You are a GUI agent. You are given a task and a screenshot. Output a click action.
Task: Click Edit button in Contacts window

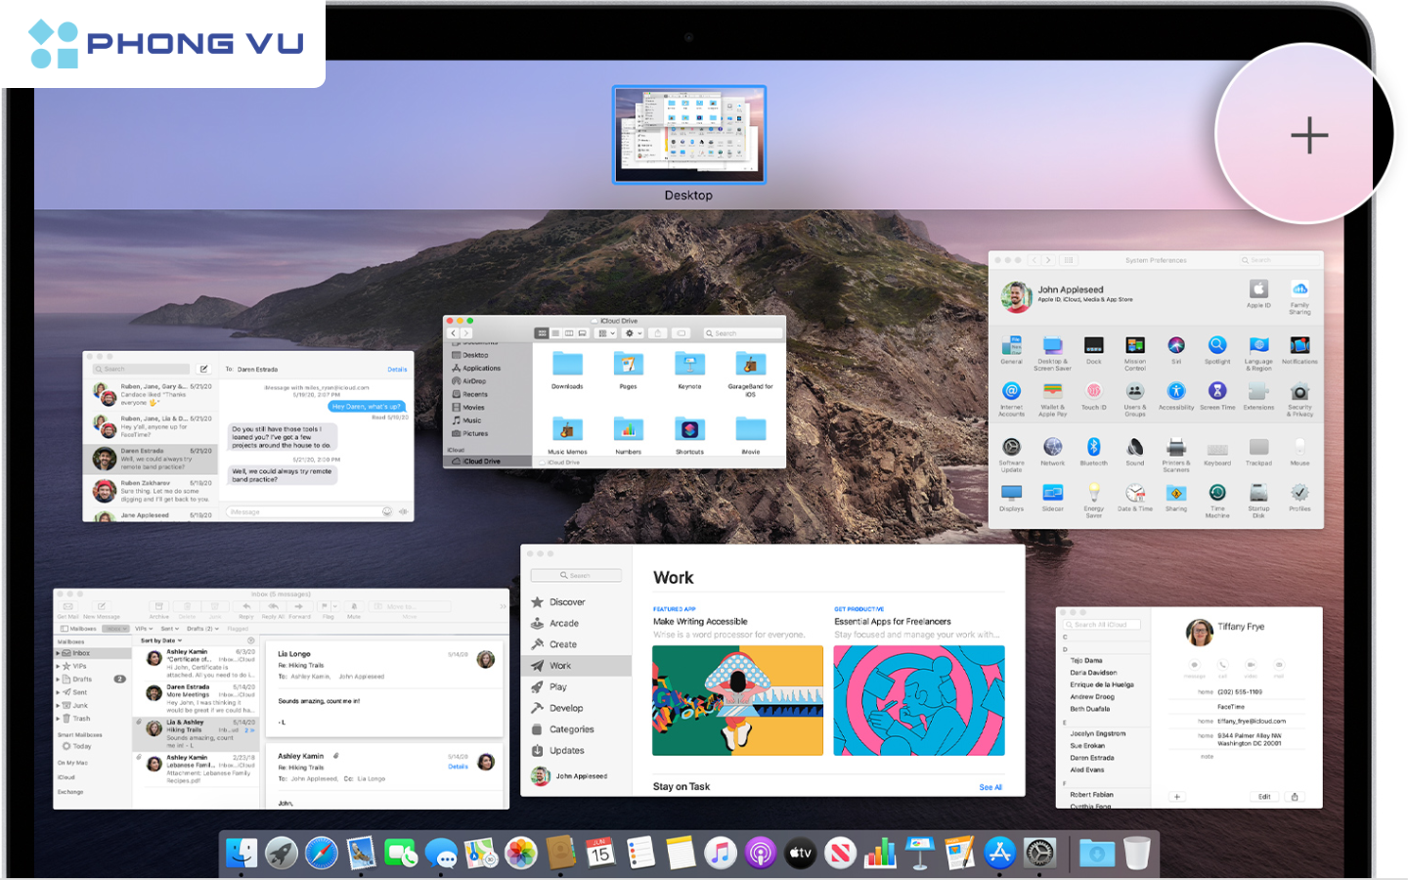click(1264, 797)
